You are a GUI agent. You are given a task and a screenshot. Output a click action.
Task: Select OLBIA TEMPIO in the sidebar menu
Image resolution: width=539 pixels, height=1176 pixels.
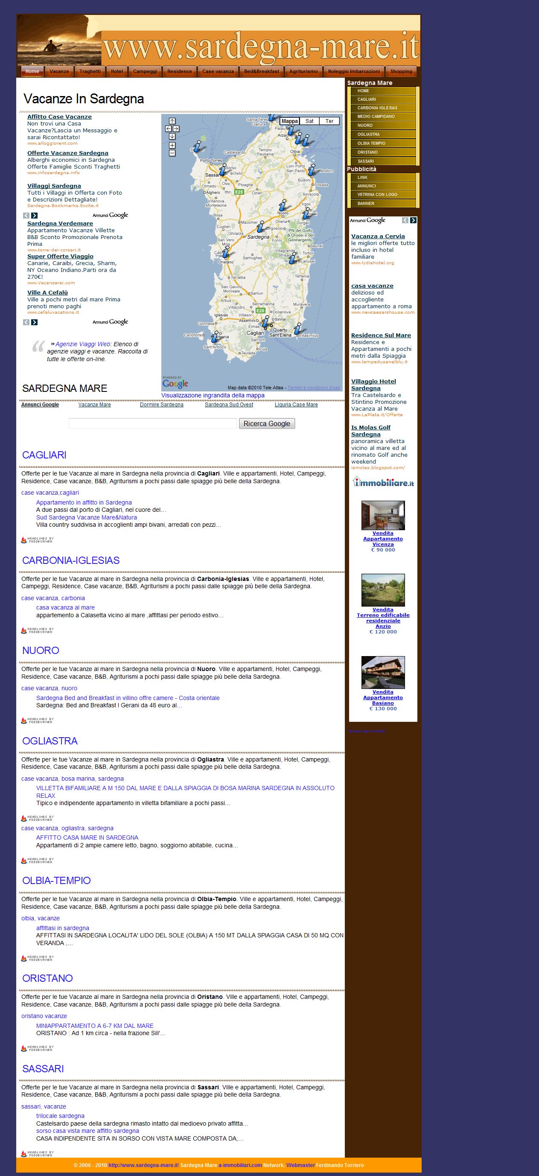tap(383, 143)
